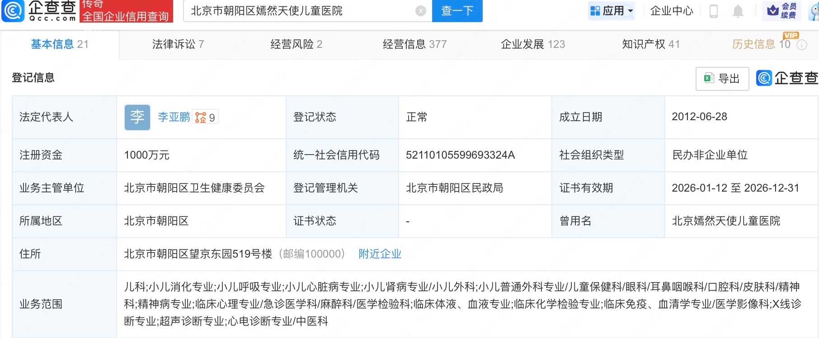Screen dimensions: 819x338
Task: Click the info icon next to 历史信息
Action: (801, 45)
